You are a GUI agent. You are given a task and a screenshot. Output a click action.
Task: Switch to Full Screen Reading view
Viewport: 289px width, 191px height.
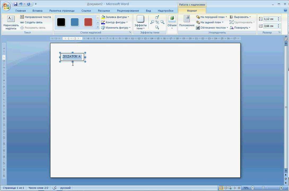(x=226, y=188)
